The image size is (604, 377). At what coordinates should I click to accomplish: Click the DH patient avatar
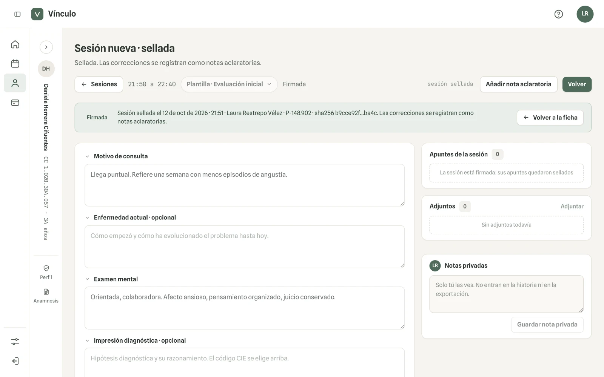click(46, 69)
